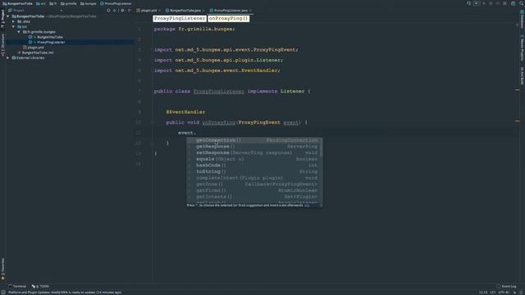This screenshot has width=525, height=295.
Task: Collapse the fr.grimille.bungee package
Action: click(x=19, y=32)
